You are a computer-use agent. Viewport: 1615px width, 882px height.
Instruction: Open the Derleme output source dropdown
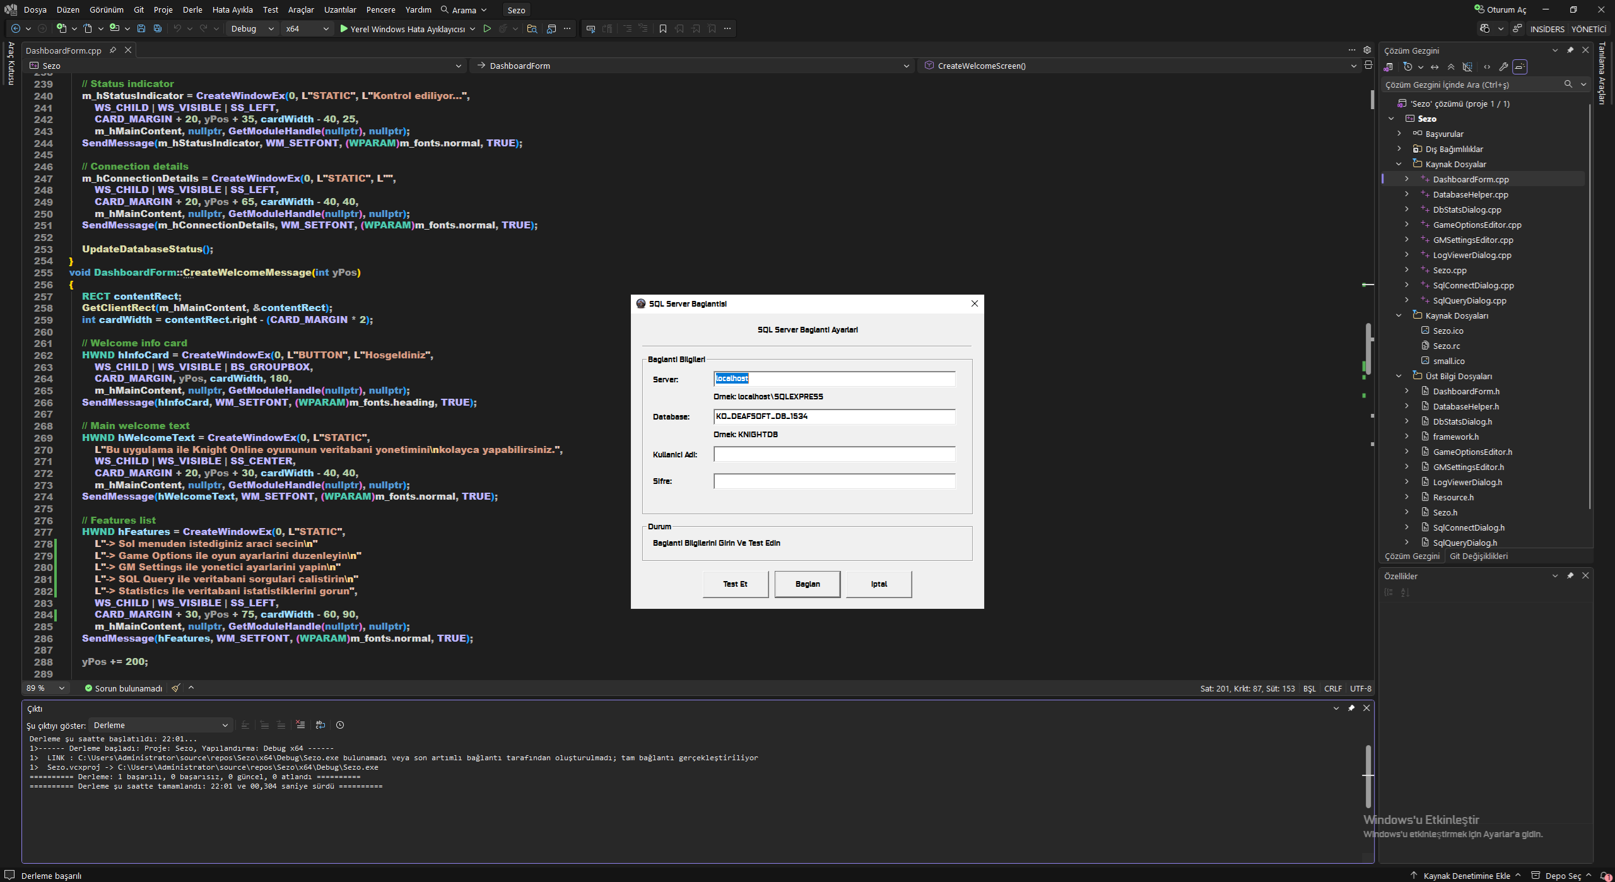point(161,725)
